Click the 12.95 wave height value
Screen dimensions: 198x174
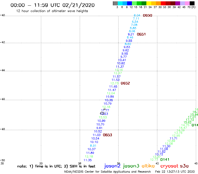(176, 136)
